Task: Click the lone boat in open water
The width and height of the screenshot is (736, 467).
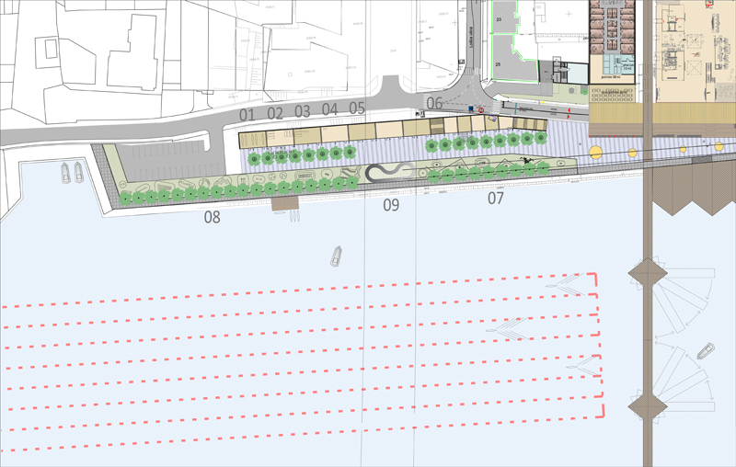Action: [337, 255]
